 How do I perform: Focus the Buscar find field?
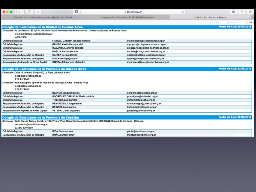(233, 22)
